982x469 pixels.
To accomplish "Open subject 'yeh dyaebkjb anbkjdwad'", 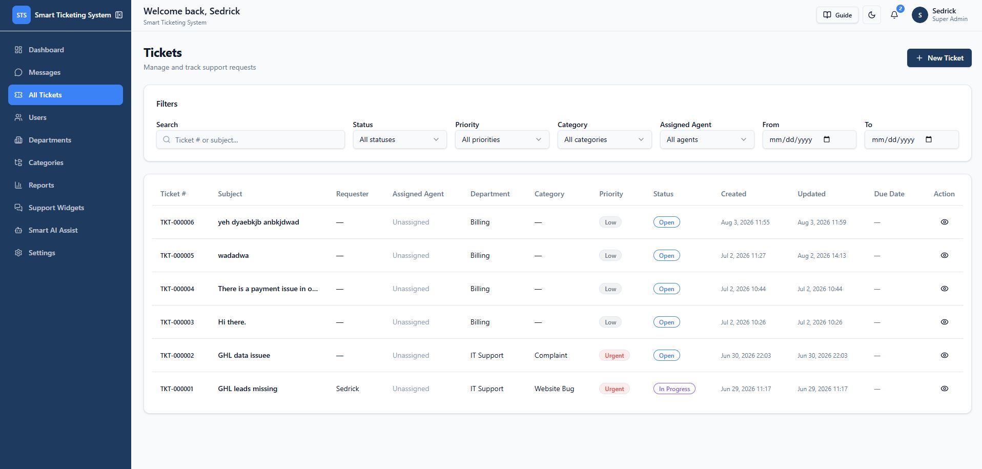I will (x=258, y=222).
